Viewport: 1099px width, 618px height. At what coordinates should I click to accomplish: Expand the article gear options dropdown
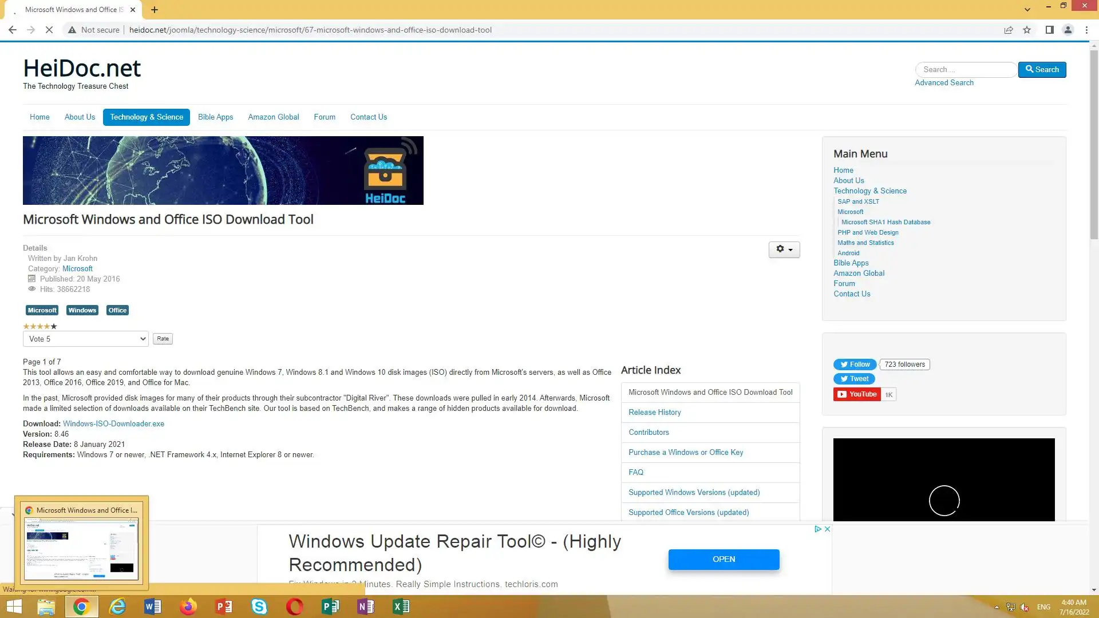click(784, 249)
